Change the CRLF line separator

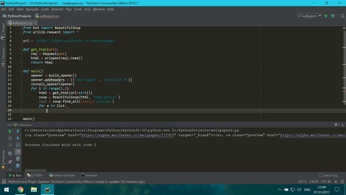[x=314, y=181]
